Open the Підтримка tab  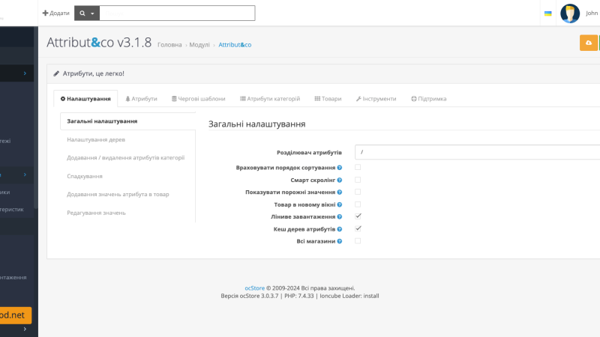[x=428, y=99]
